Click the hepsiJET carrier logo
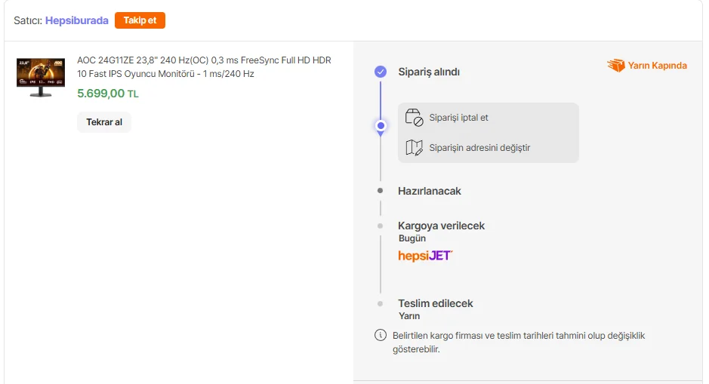The height and width of the screenshot is (384, 709). tap(425, 256)
